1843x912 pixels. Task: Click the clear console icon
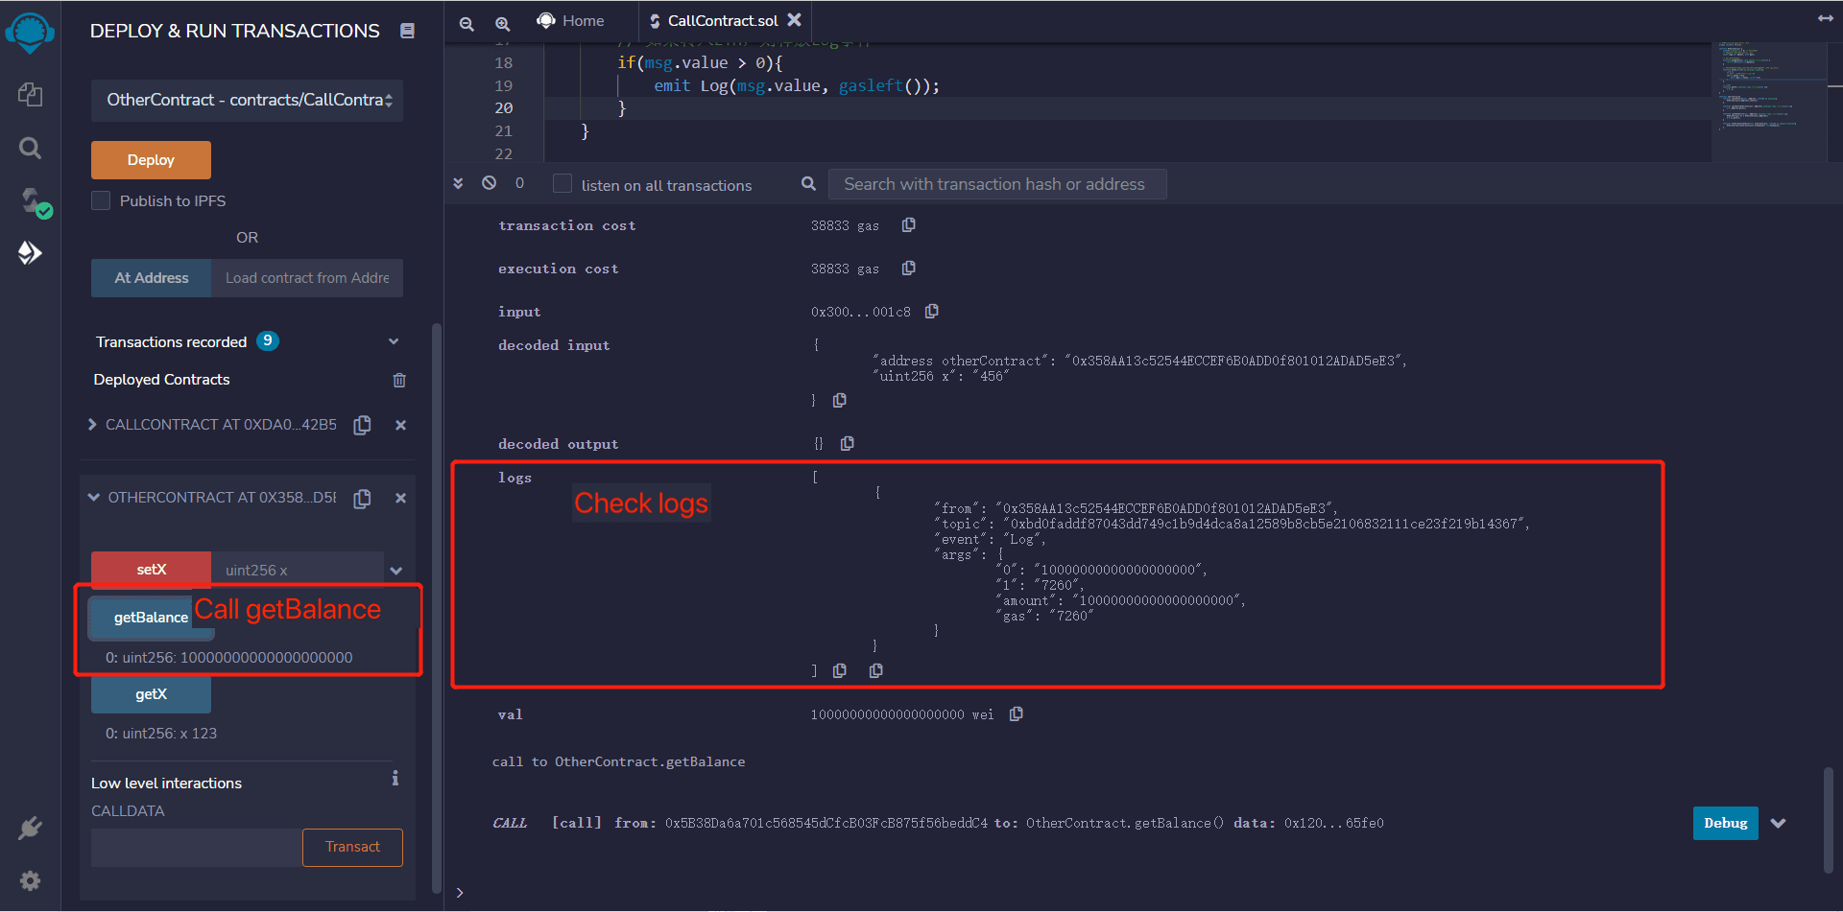pos(489,183)
